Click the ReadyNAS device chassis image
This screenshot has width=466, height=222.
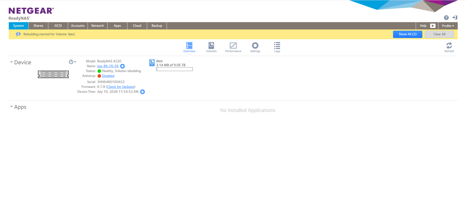pyautogui.click(x=53, y=74)
